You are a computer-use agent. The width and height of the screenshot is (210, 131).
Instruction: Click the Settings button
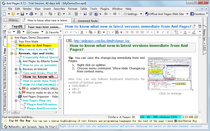(x=131, y=14)
